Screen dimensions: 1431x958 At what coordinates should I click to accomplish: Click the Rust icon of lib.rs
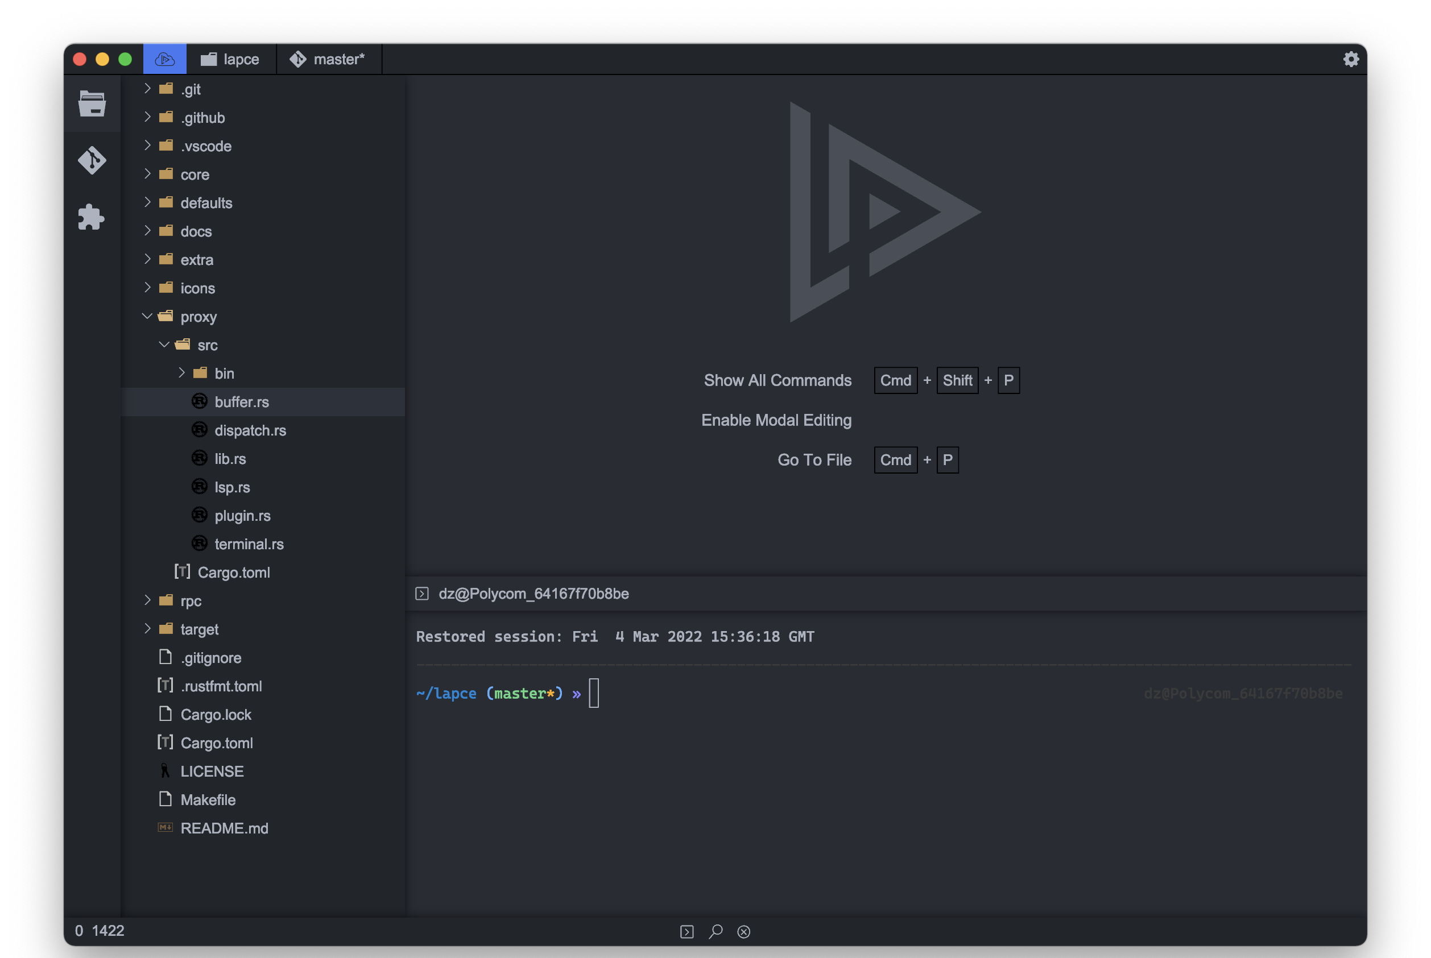click(x=199, y=458)
